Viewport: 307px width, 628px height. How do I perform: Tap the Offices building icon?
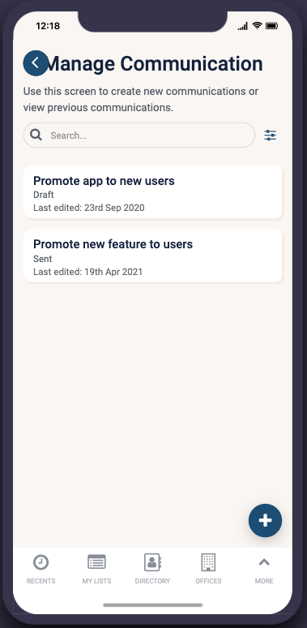point(208,562)
